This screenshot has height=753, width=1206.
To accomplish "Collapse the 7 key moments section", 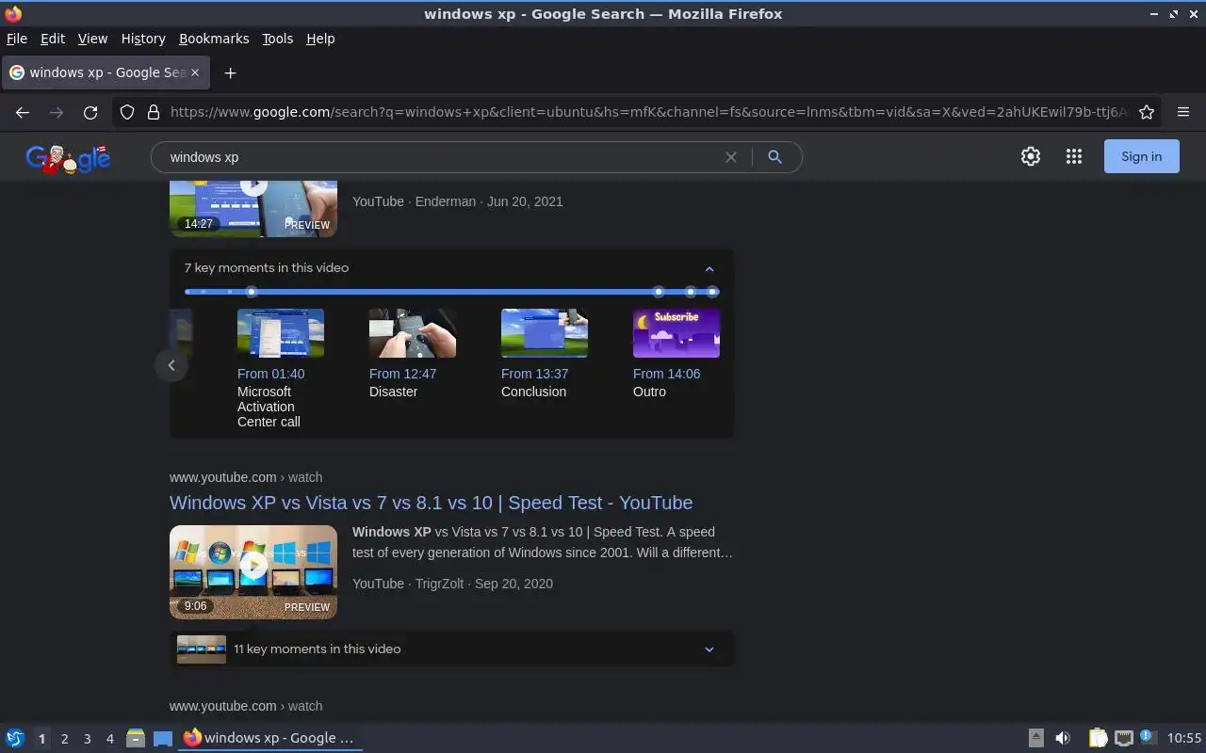I will point(709,268).
